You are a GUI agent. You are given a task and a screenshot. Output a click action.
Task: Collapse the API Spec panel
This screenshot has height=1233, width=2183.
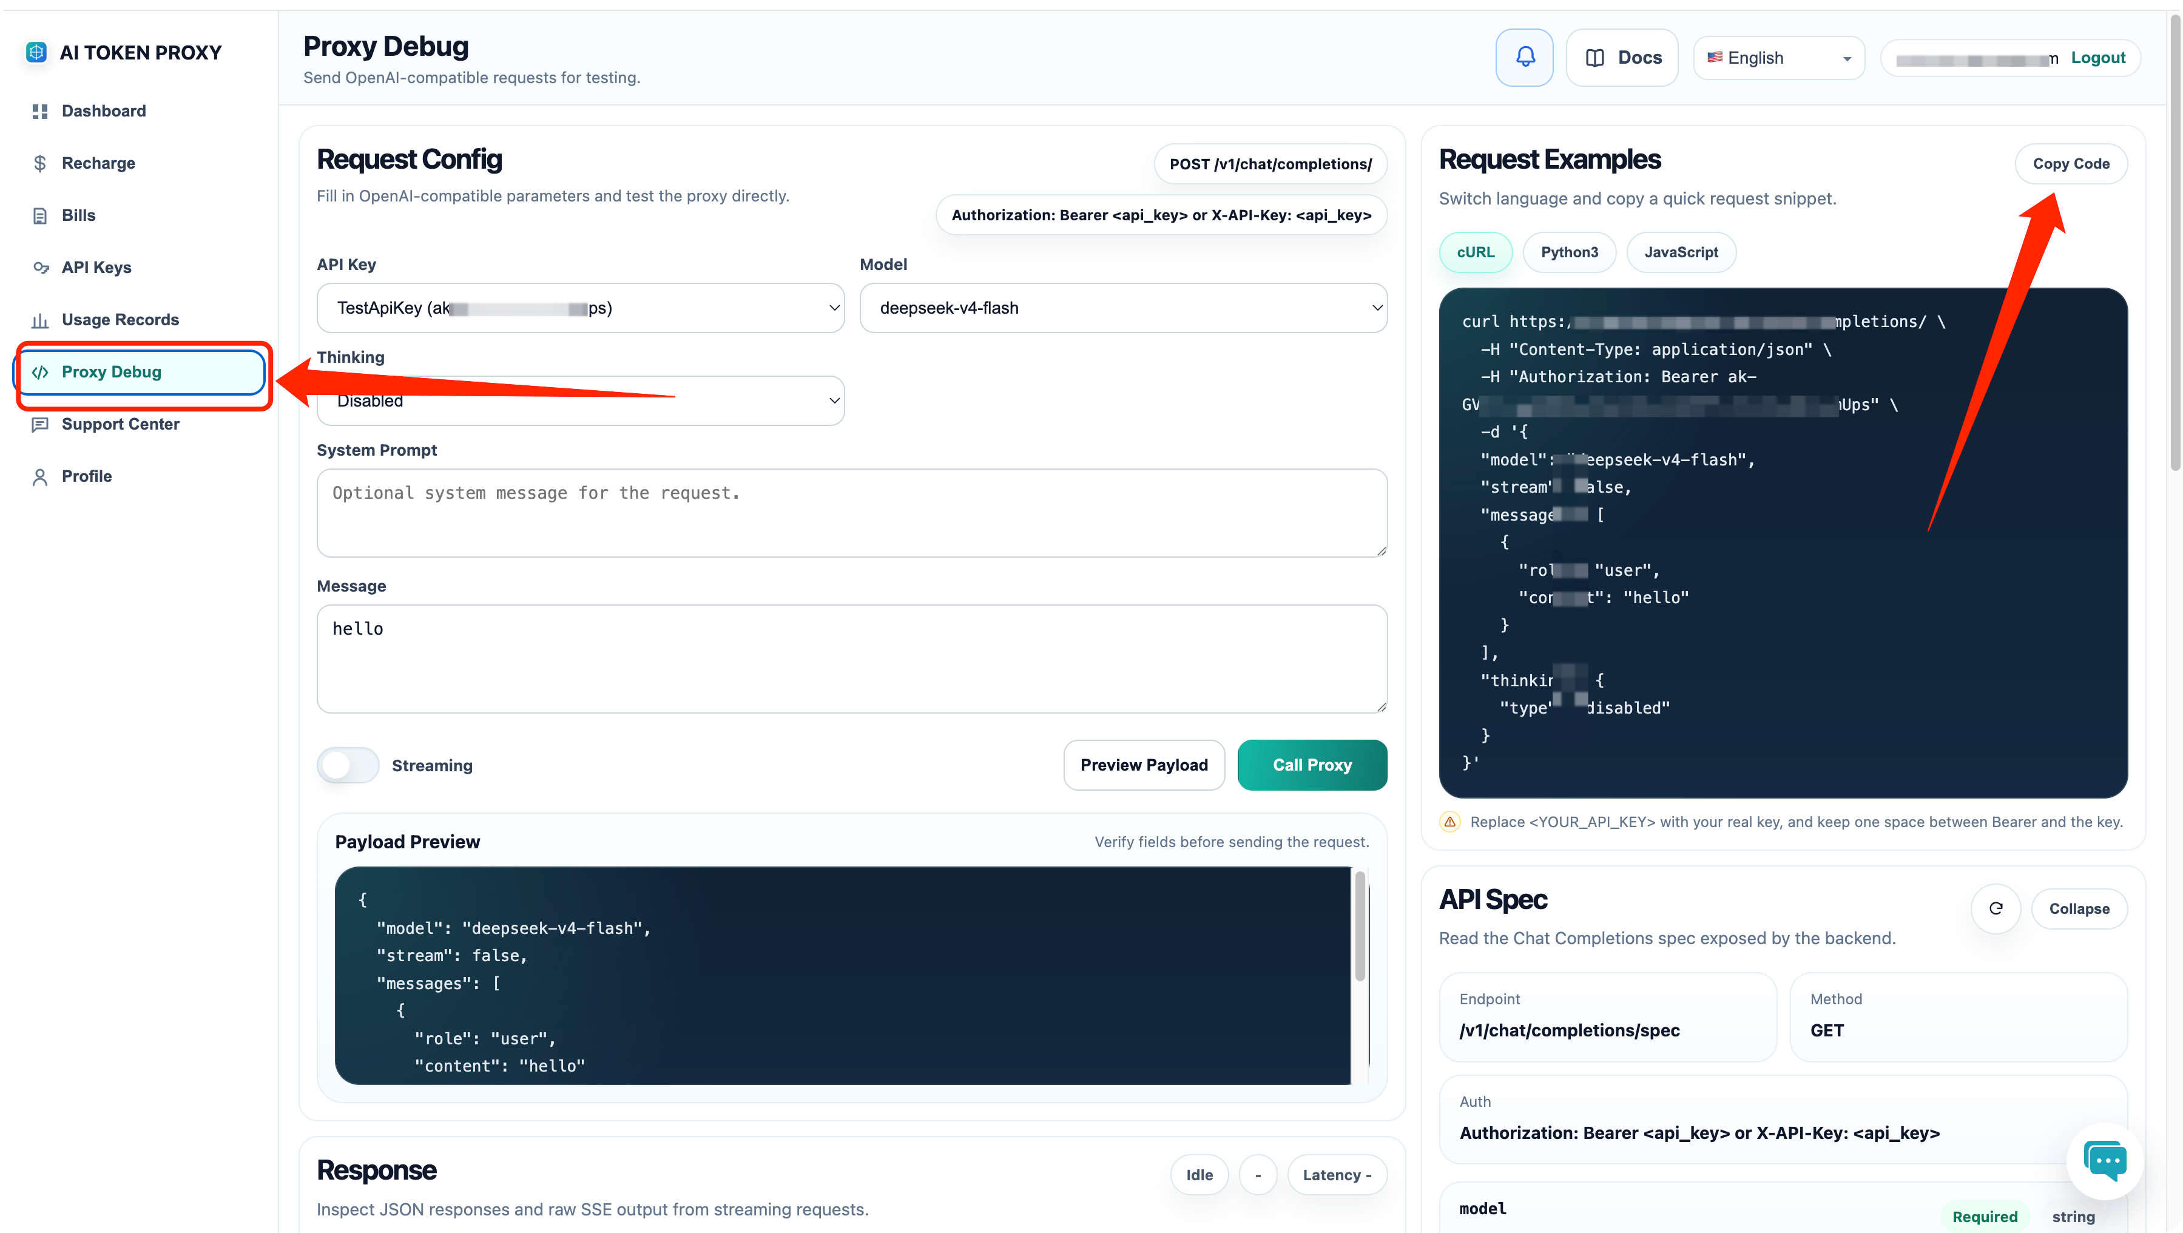[2079, 908]
